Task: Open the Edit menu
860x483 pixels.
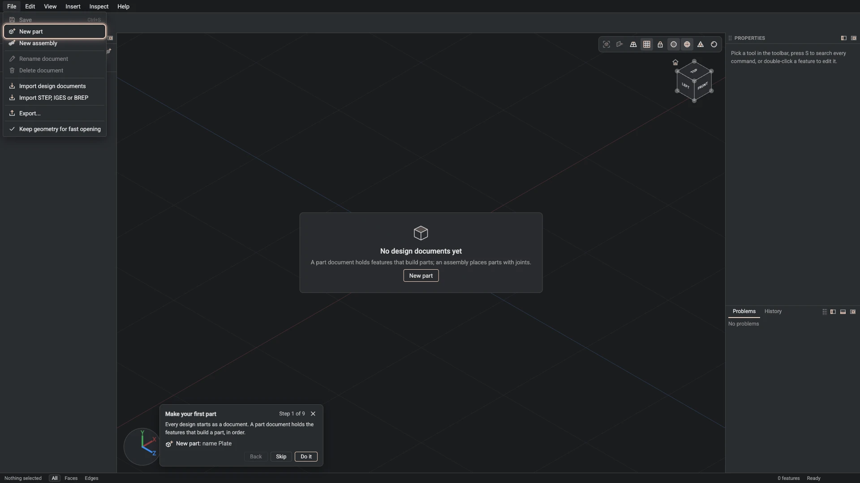Action: [x=30, y=6]
